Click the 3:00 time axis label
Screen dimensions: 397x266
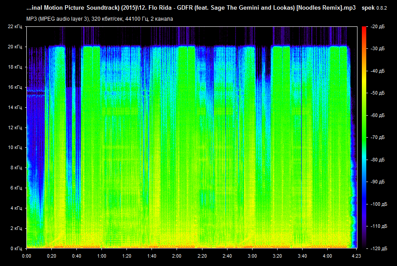(x=252, y=255)
